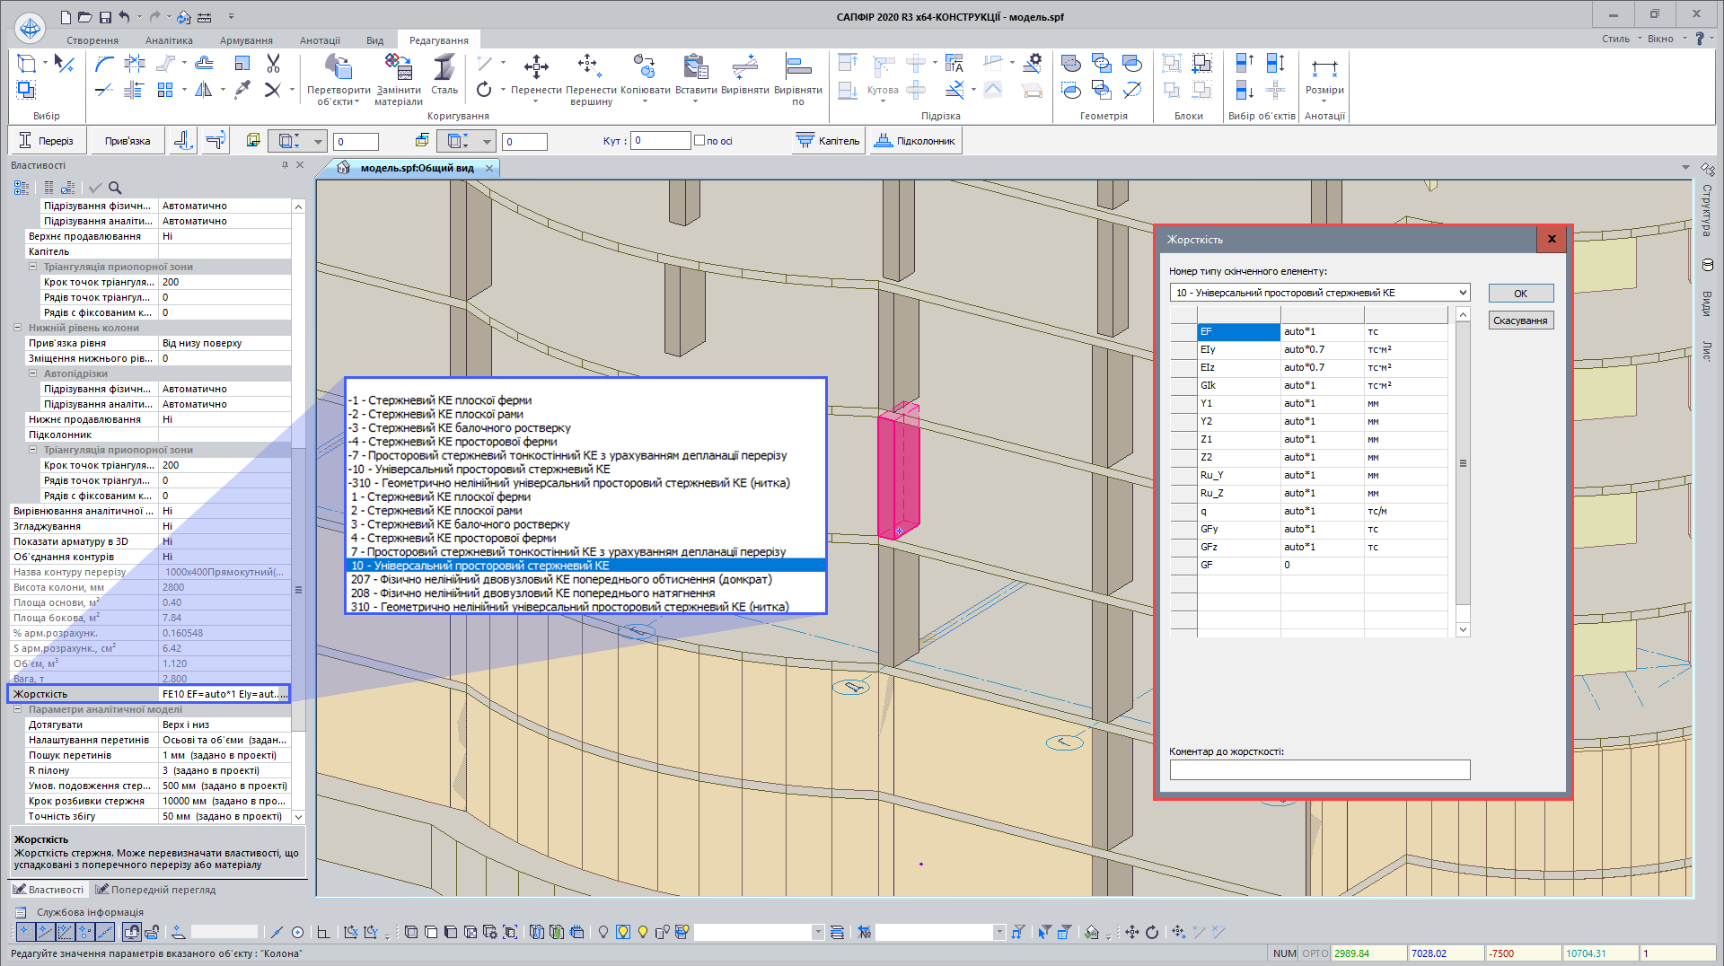Collapse the 'Нижній рівень колони' group

coord(17,328)
